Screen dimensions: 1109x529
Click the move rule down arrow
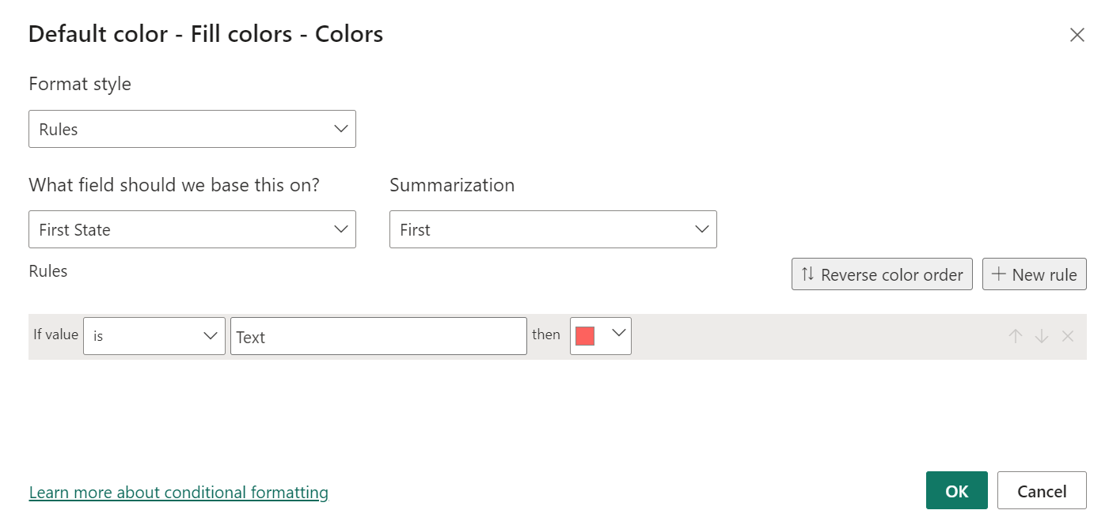(x=1042, y=336)
